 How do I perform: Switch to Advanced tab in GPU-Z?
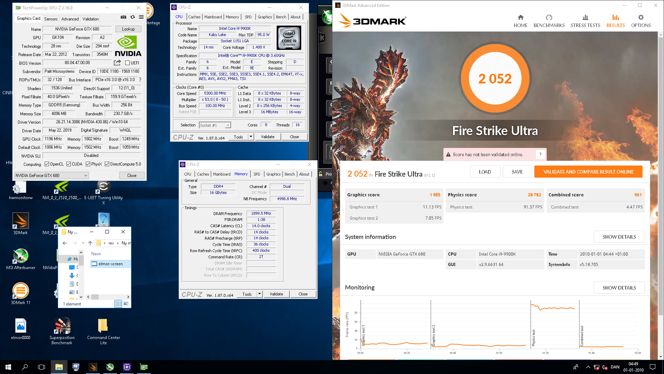(x=70, y=19)
